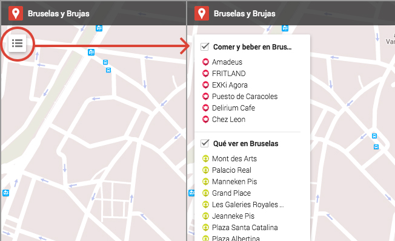395x241 pixels.
Task: Click the red map pin logo in right header
Action: 202,13
